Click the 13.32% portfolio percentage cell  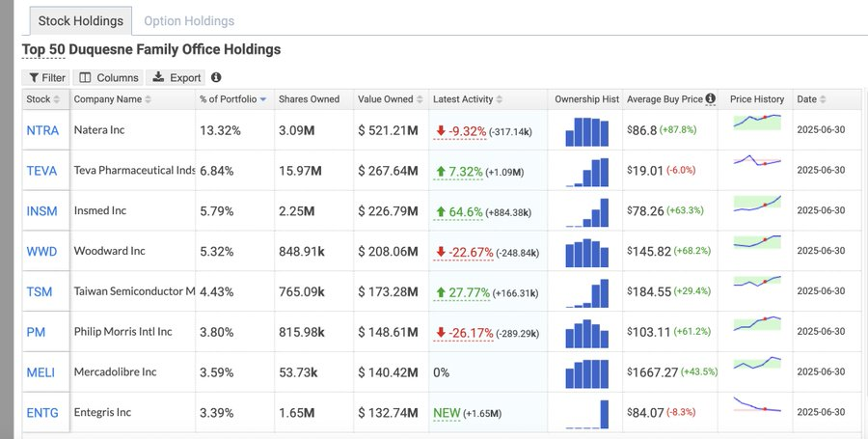tap(220, 130)
